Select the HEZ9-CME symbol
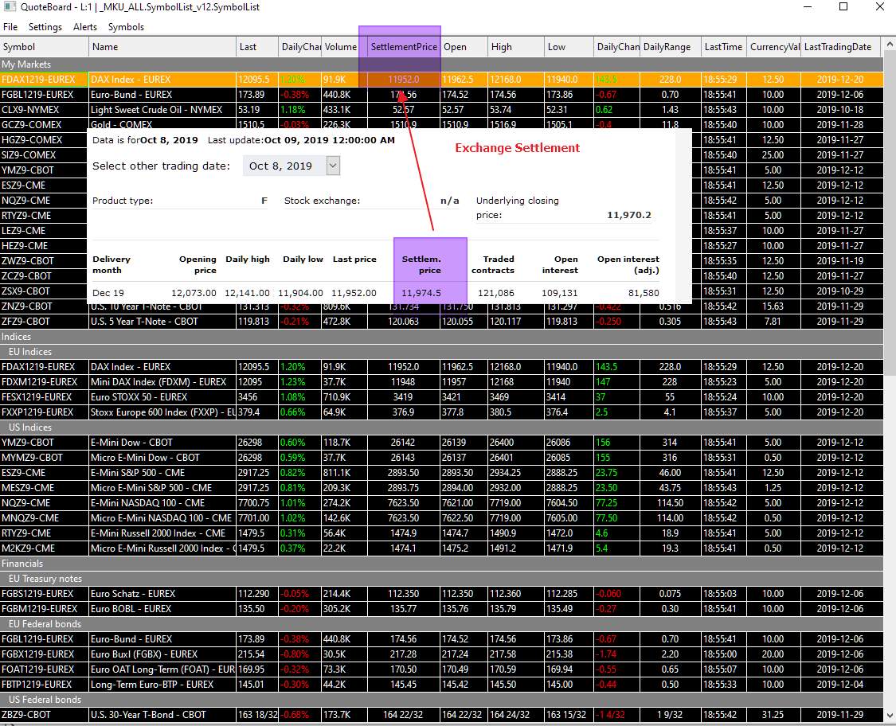 [25, 246]
